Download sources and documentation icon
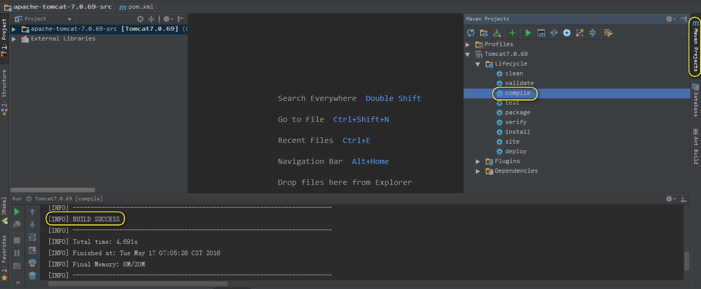Screen dimensions: 701x289 point(496,33)
